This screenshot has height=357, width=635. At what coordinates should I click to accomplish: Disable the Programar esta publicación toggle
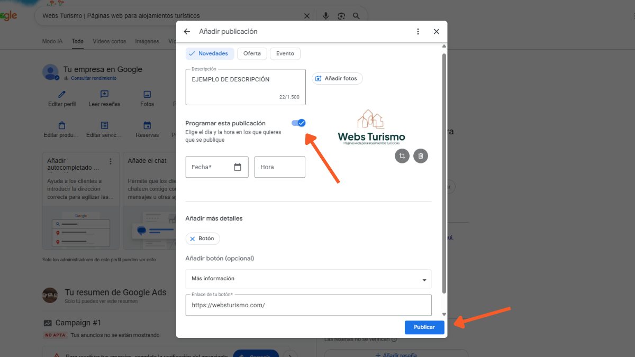tap(299, 123)
